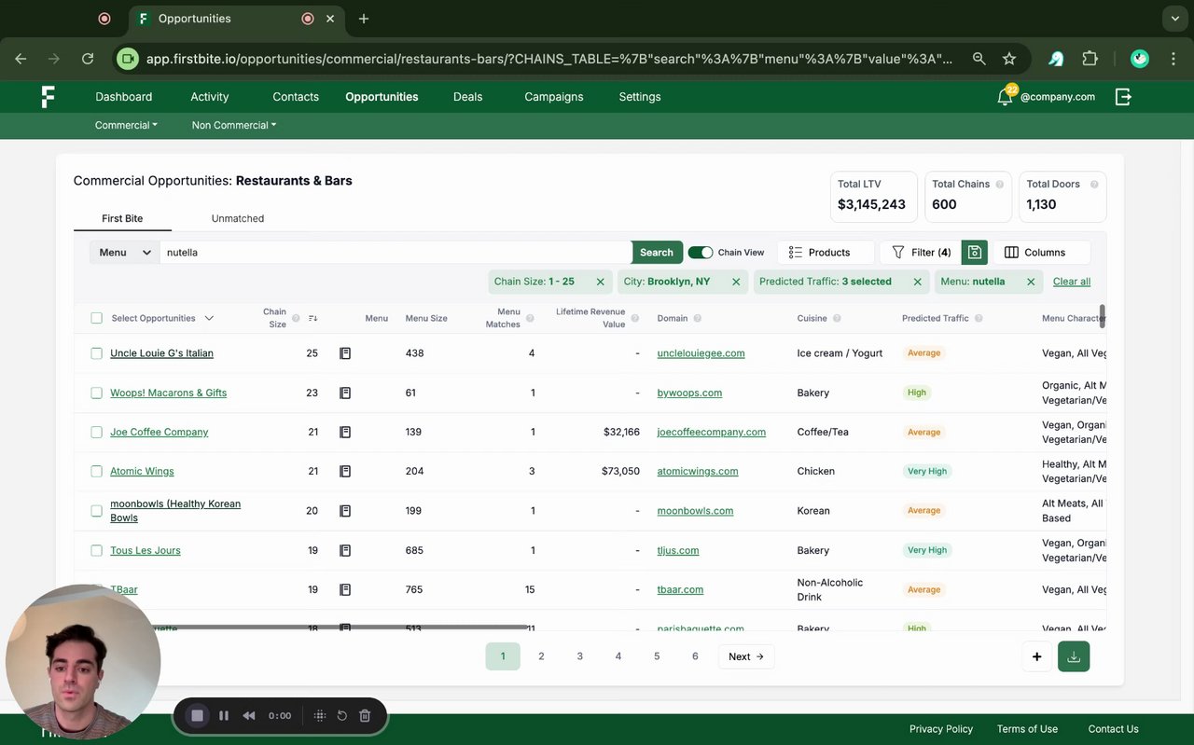Bookmark this page with the star icon
Image resolution: width=1194 pixels, height=745 pixels.
(x=1009, y=59)
